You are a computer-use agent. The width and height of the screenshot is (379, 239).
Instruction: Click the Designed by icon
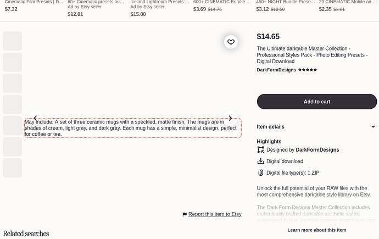coord(260,150)
